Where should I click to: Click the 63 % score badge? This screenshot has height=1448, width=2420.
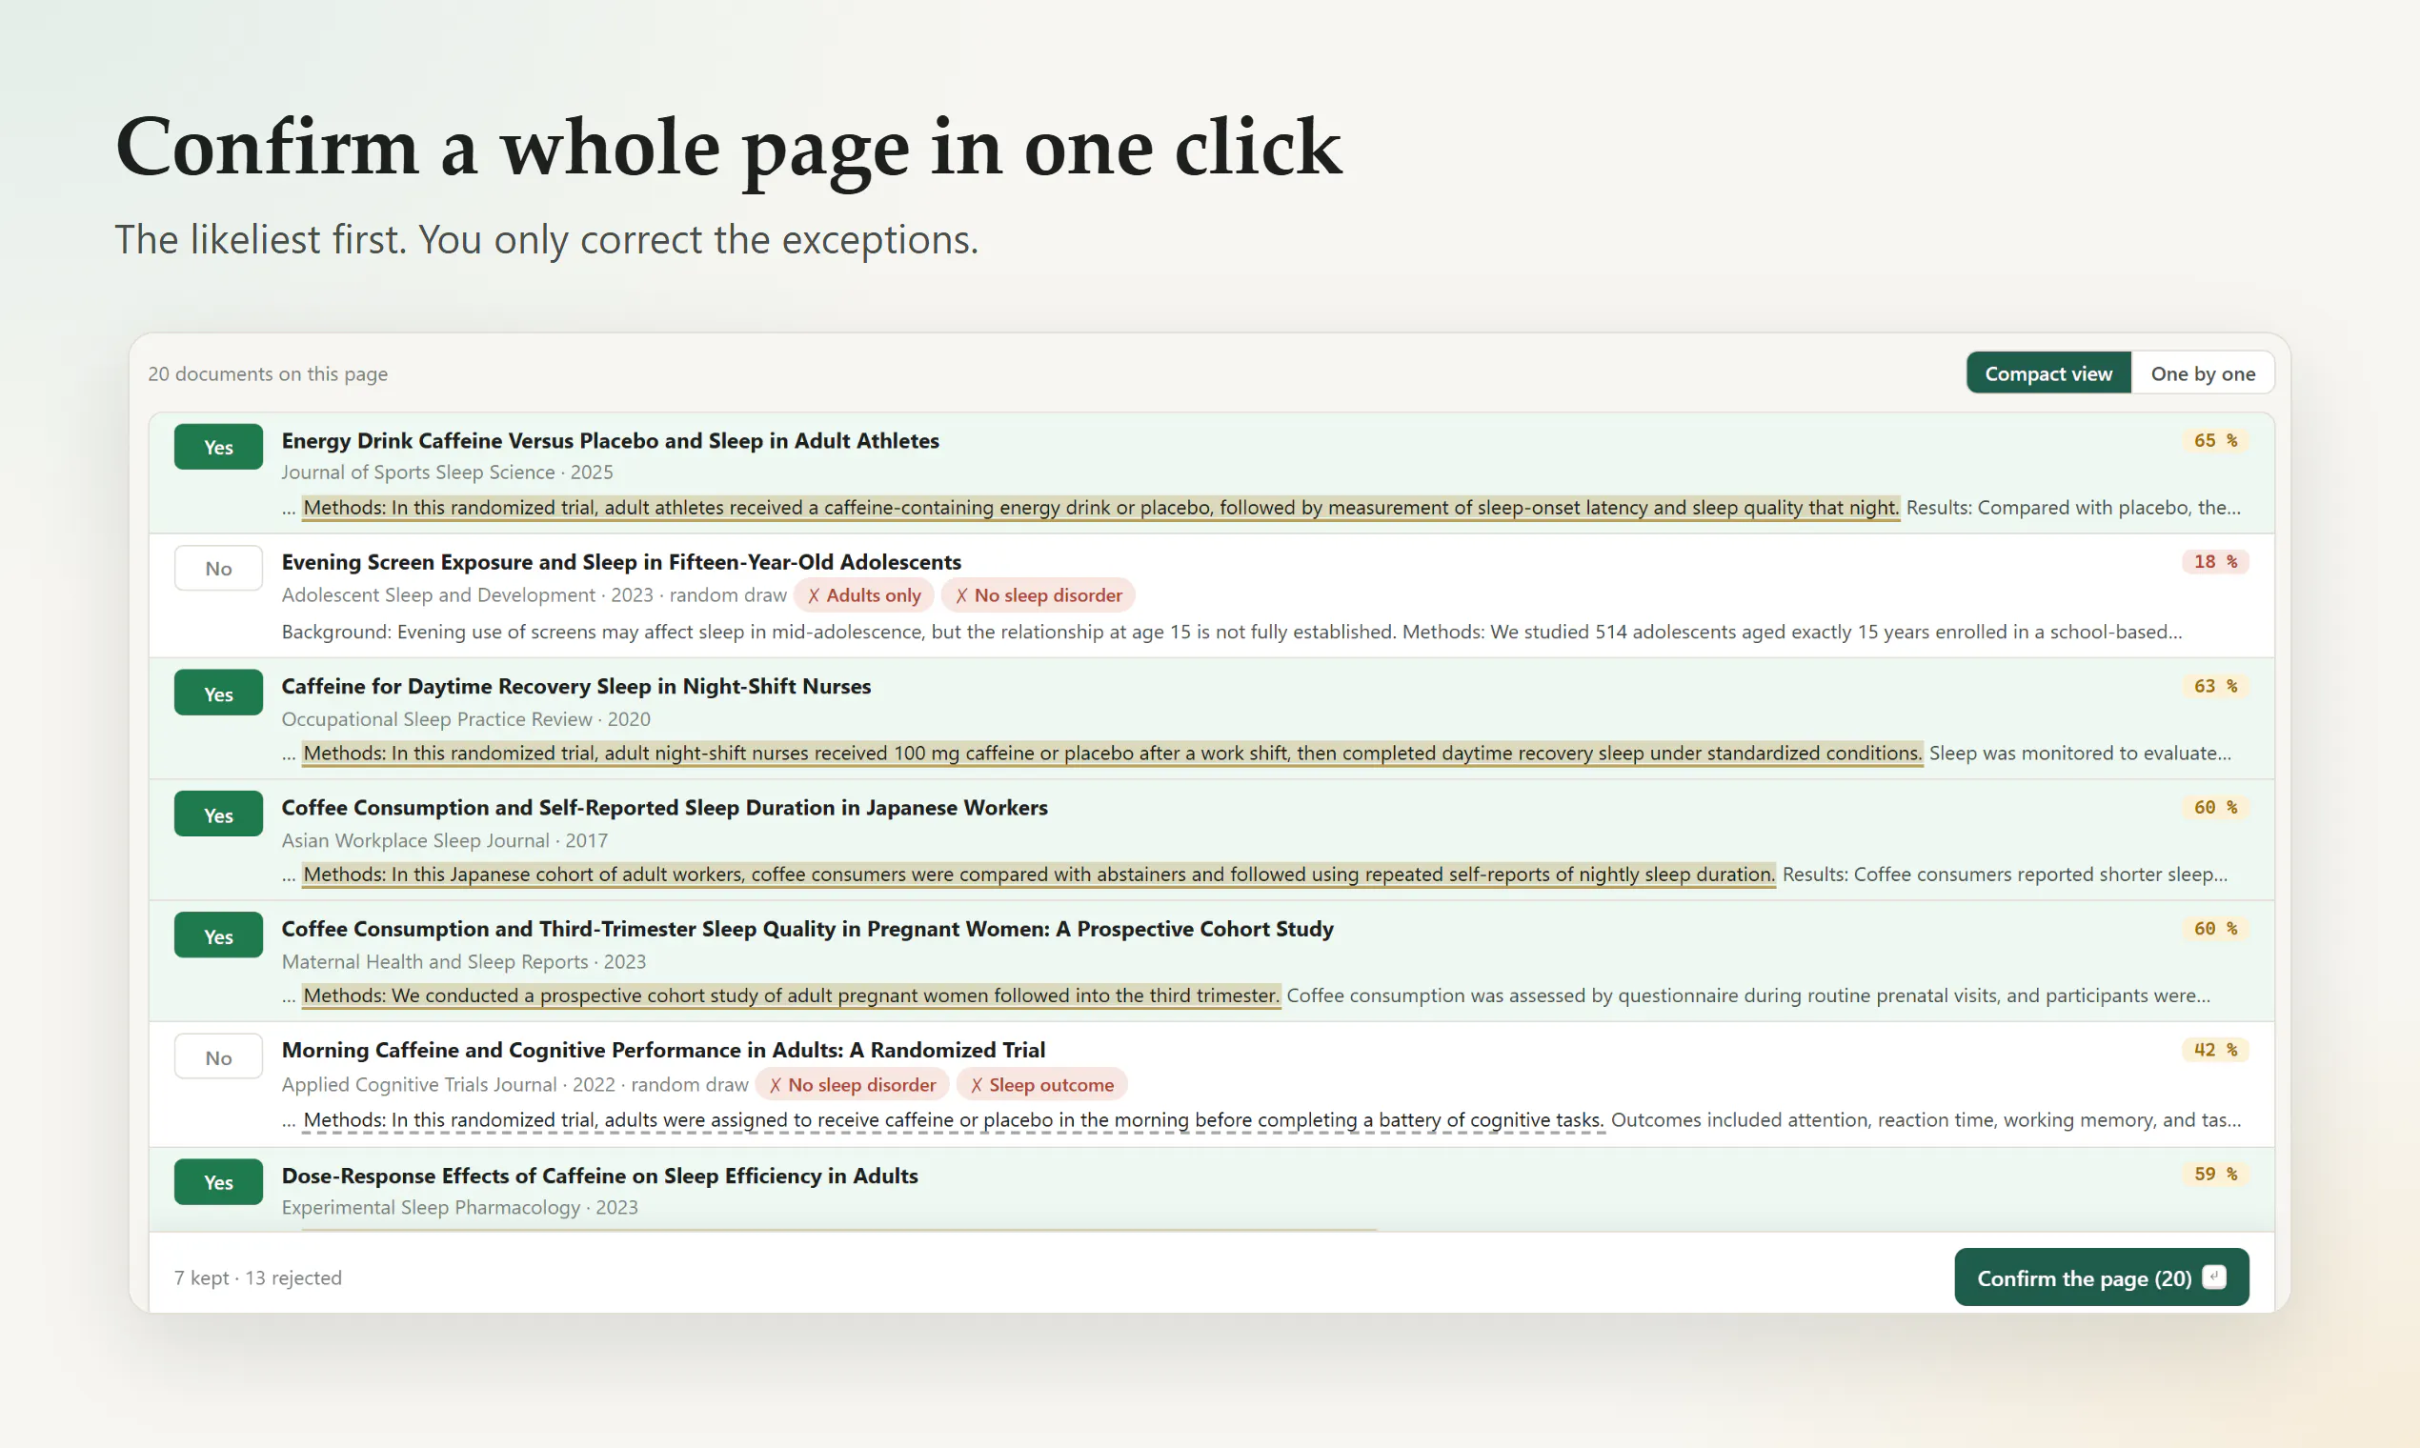(2215, 686)
